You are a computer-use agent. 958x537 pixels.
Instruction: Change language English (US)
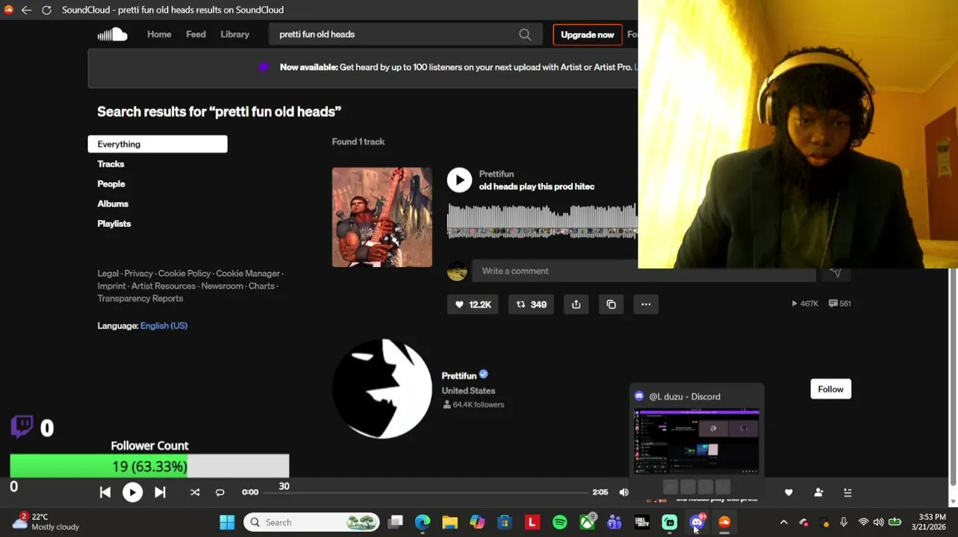coord(164,326)
